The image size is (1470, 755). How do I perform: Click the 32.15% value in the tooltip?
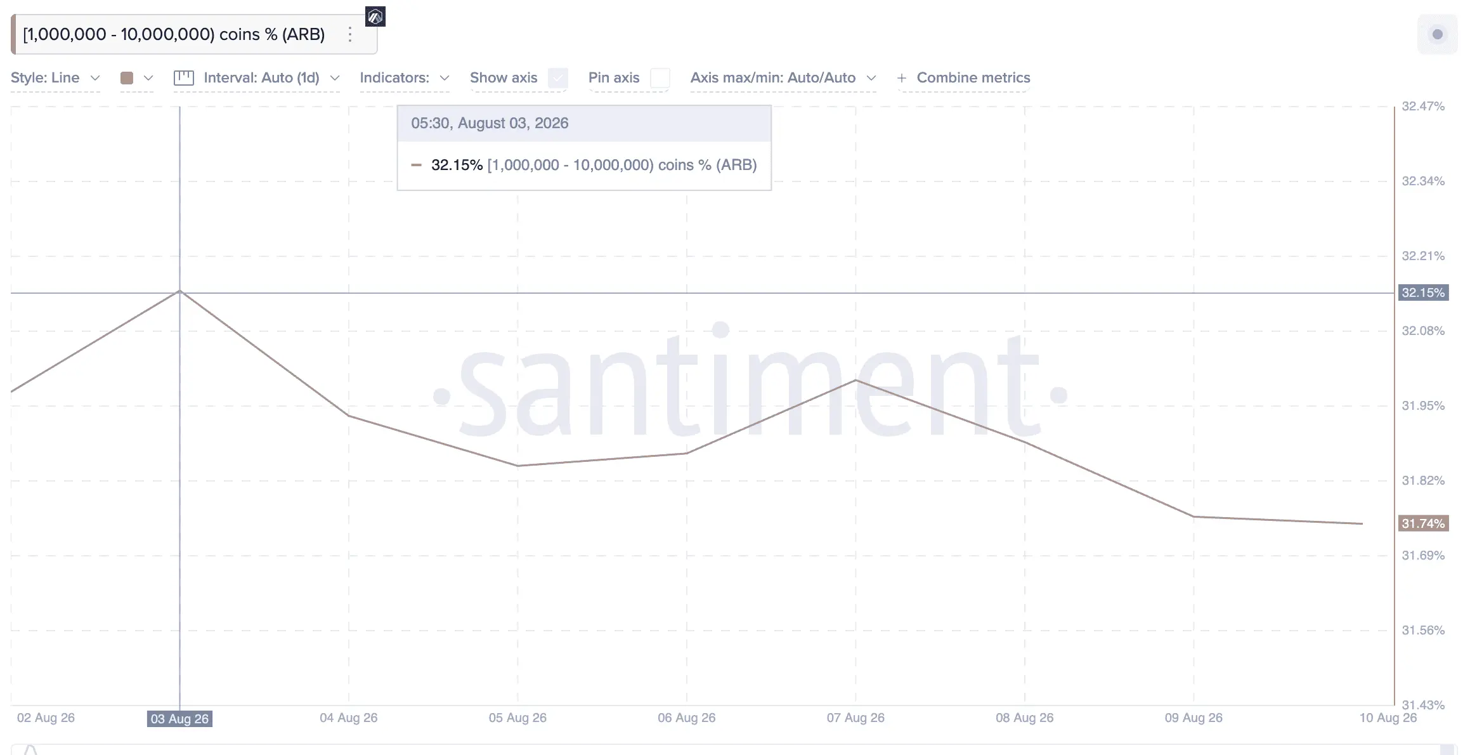point(457,165)
